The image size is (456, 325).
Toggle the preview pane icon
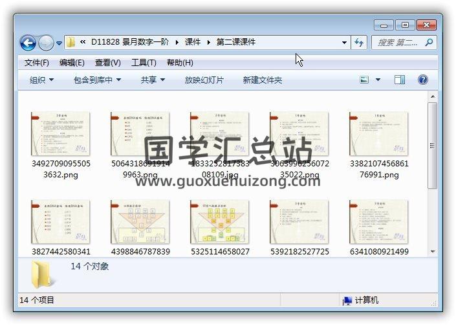pyautogui.click(x=400, y=80)
